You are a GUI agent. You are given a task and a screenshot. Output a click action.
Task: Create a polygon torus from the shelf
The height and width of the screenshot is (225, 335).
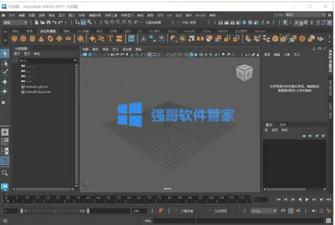coord(50,39)
